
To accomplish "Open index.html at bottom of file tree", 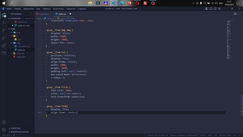I will point(21,57).
